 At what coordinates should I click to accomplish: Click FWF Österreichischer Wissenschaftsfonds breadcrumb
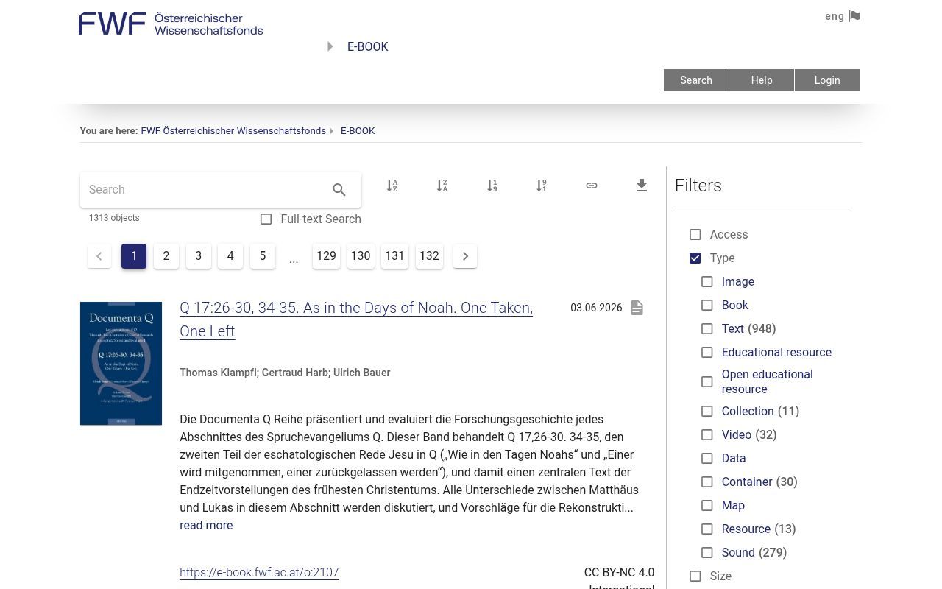tap(233, 131)
